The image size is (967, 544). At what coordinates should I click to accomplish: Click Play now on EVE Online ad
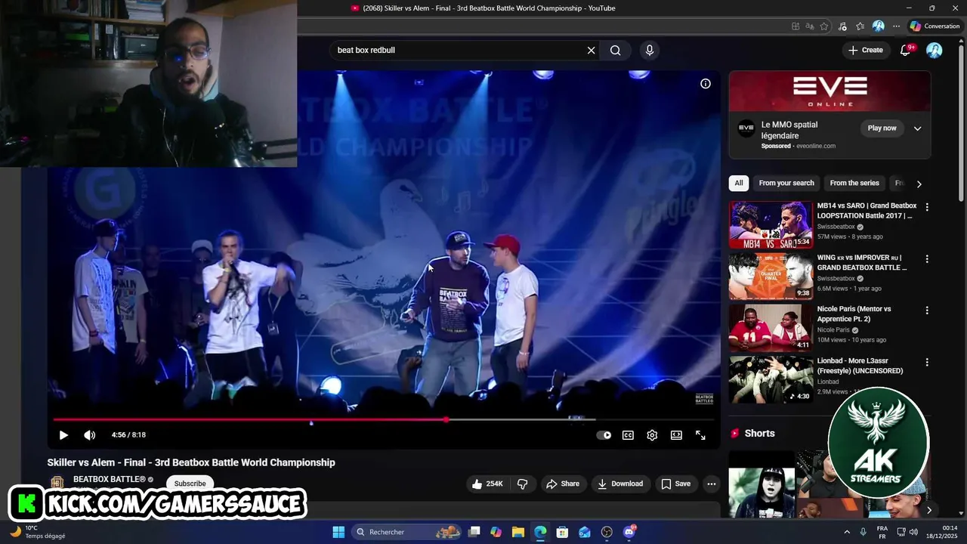(x=882, y=128)
